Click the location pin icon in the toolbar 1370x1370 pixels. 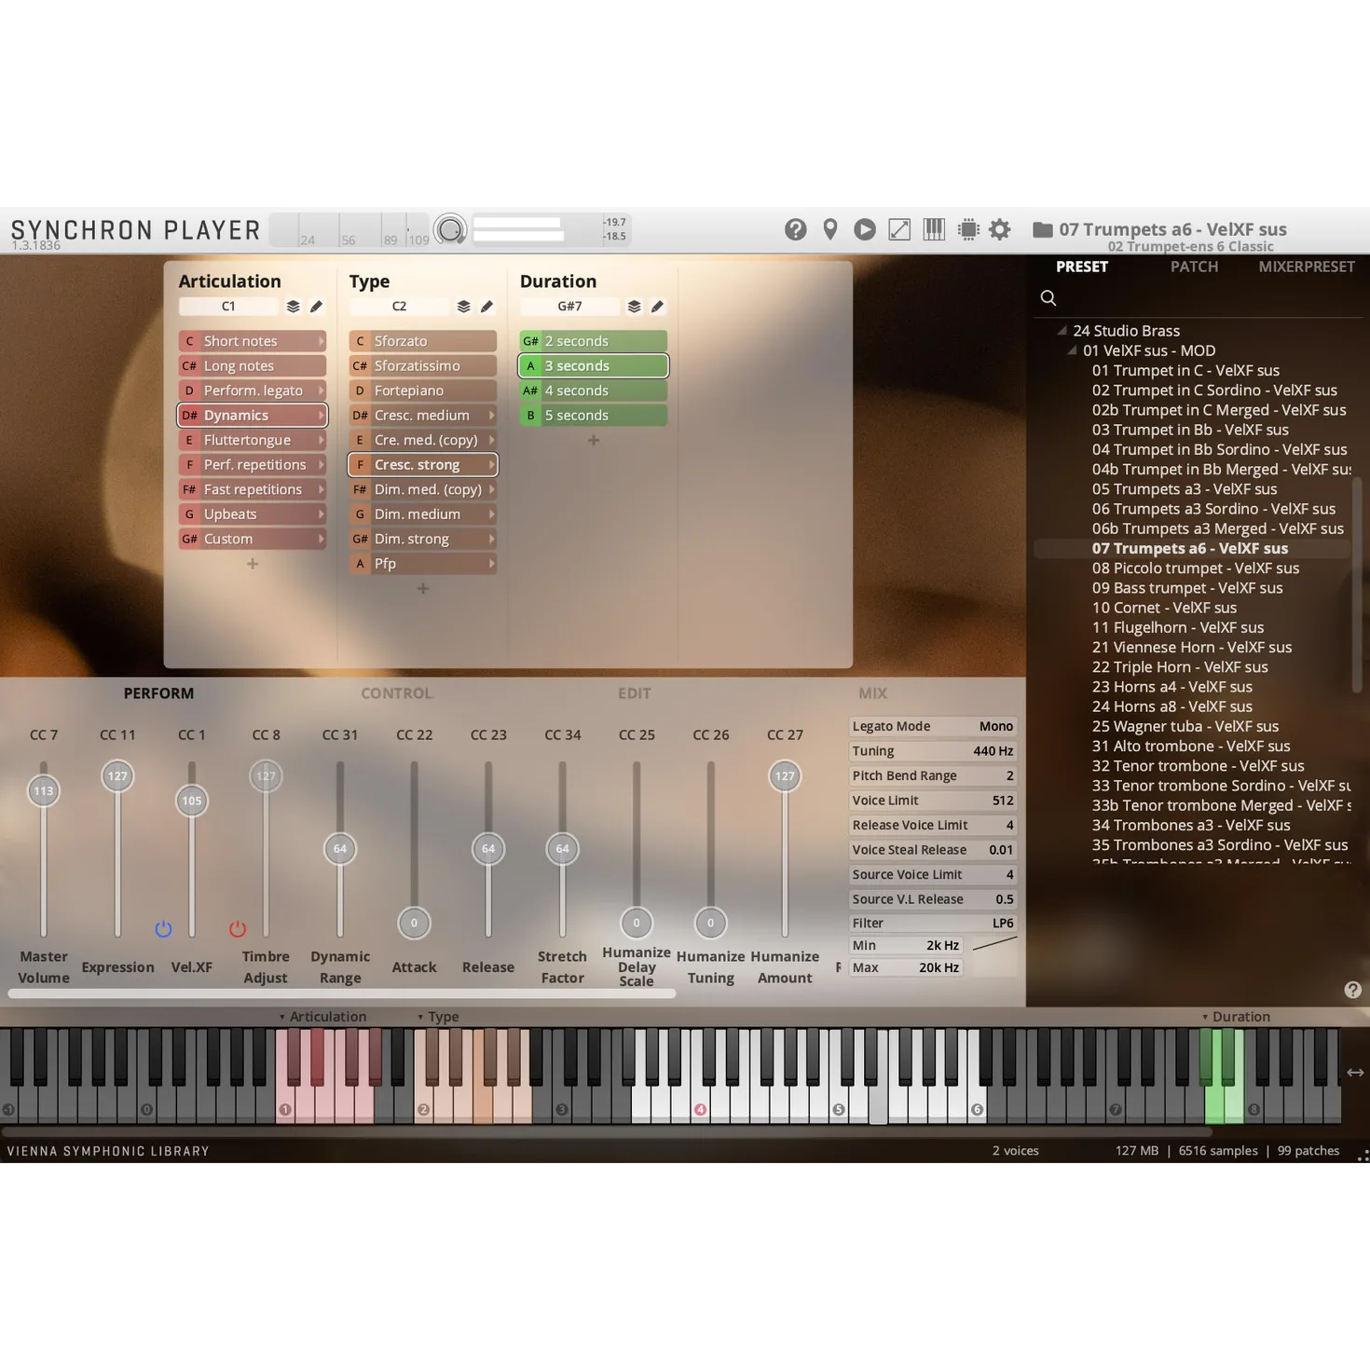pos(830,229)
